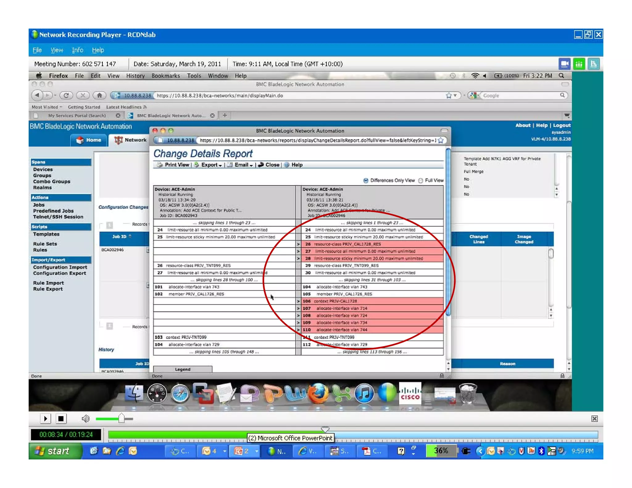Open the Home tab in BladeLogic
This screenshot has height=488, width=632.
click(89, 140)
